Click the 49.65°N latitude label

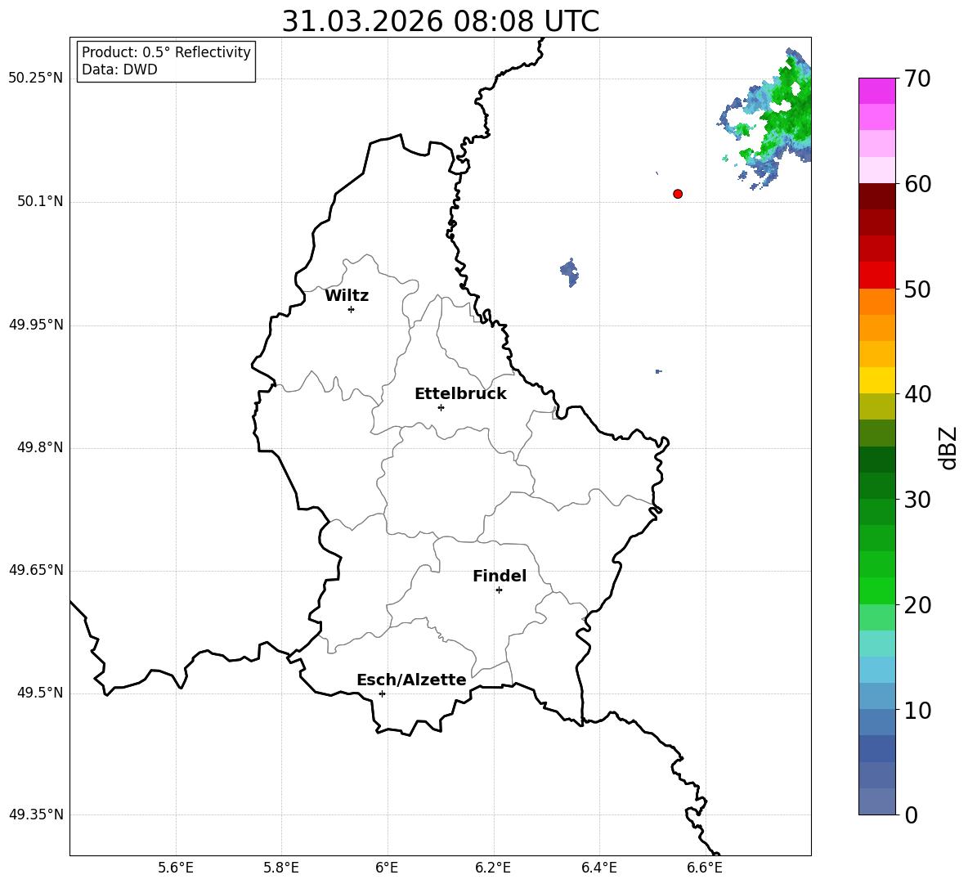point(35,570)
